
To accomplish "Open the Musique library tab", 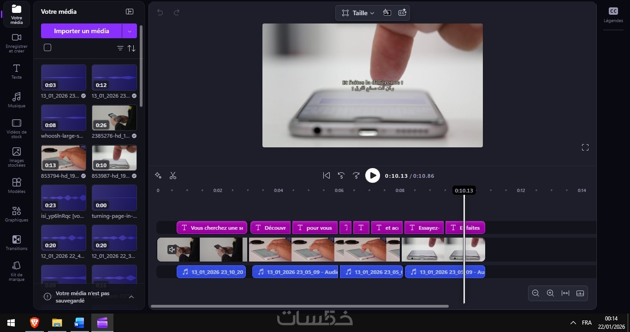I will (x=16, y=100).
